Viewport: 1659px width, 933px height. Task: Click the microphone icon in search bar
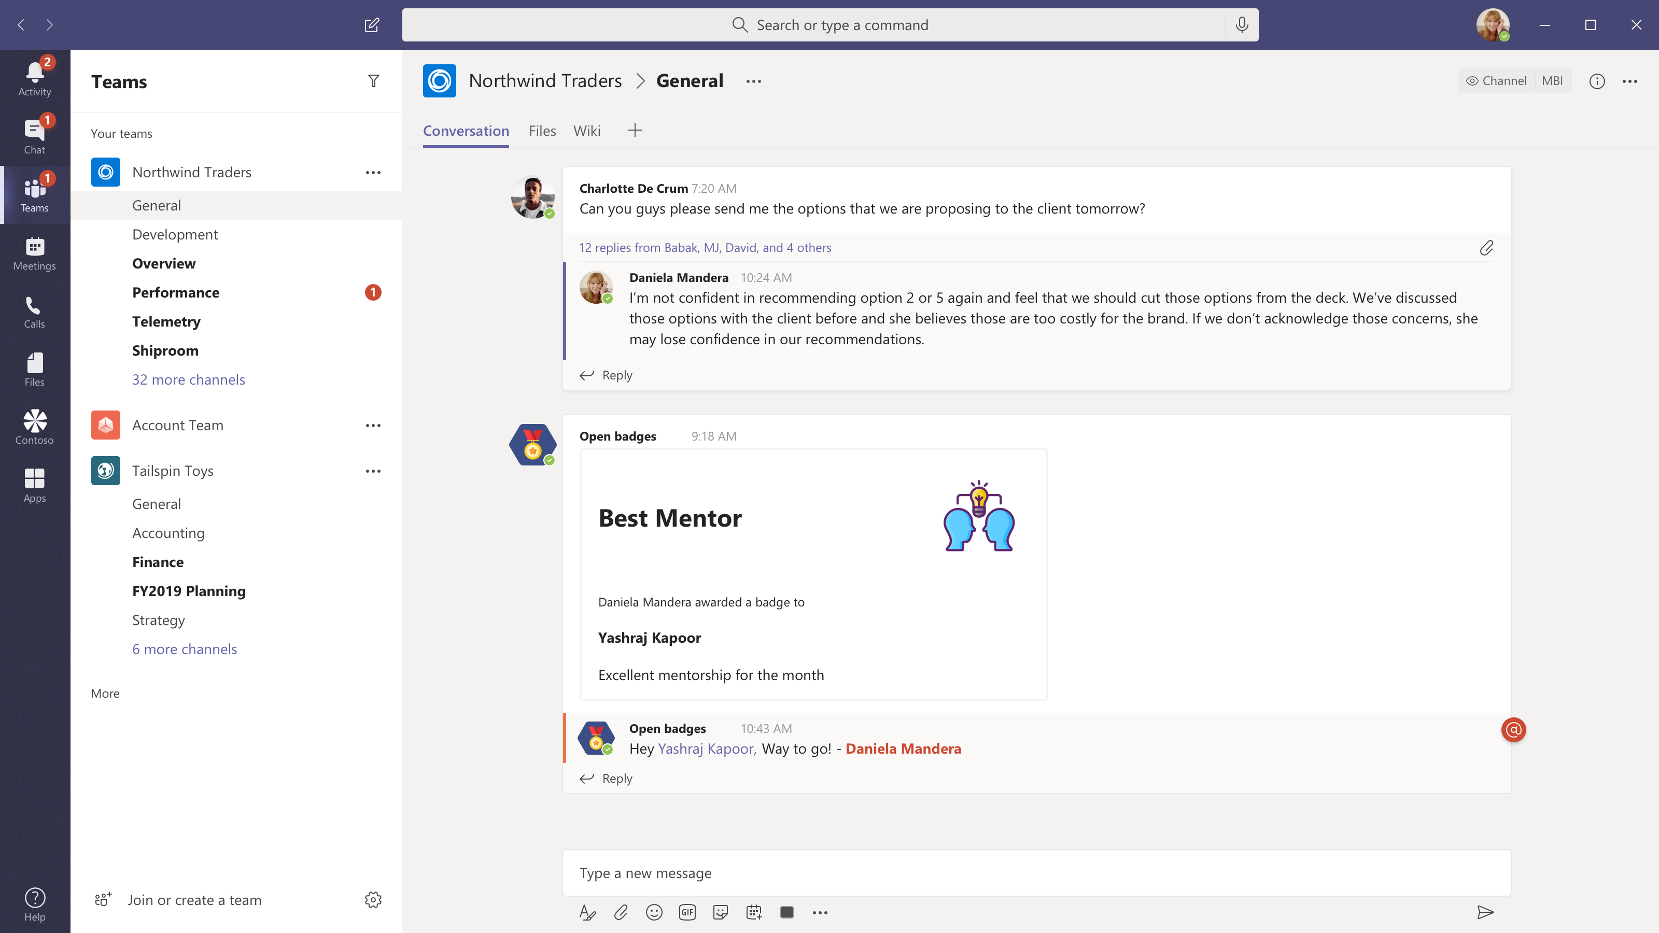click(1242, 25)
